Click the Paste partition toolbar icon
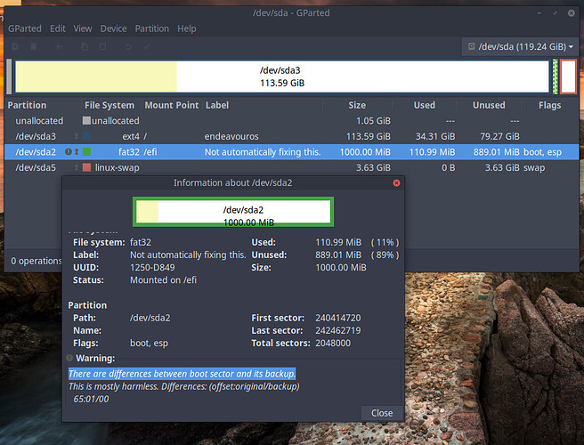The width and height of the screenshot is (584, 445). click(x=102, y=46)
